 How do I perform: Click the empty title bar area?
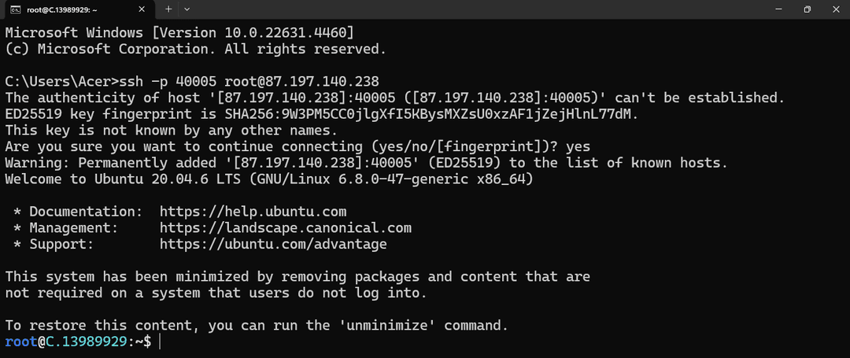tap(477, 9)
